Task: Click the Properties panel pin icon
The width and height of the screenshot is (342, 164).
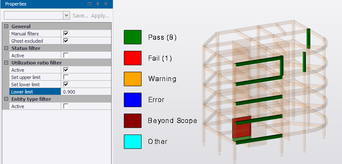Action: [98, 4]
